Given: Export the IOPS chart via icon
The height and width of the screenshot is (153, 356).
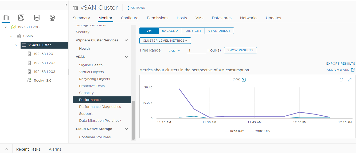Looking at the screenshot, I should coord(341,80).
